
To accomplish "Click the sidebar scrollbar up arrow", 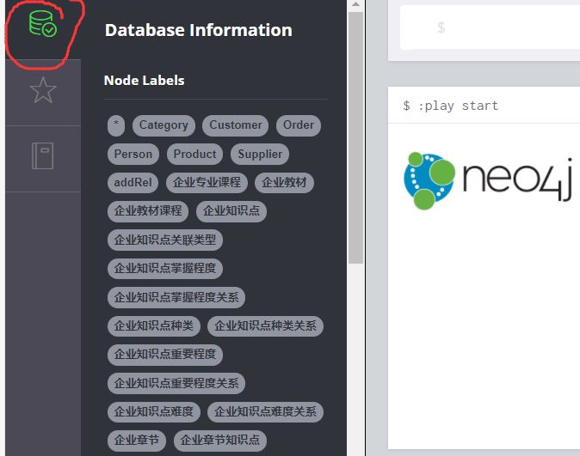I will pyautogui.click(x=355, y=4).
